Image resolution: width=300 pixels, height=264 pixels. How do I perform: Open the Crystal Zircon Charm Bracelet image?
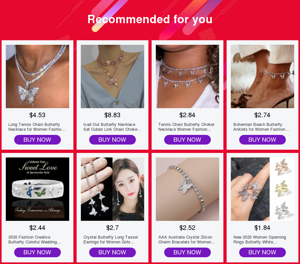187,189
